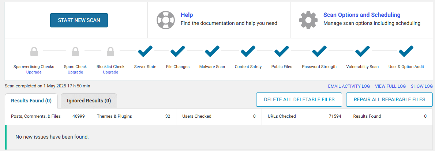Start a new scan
This screenshot has width=435, height=151.
click(79, 20)
